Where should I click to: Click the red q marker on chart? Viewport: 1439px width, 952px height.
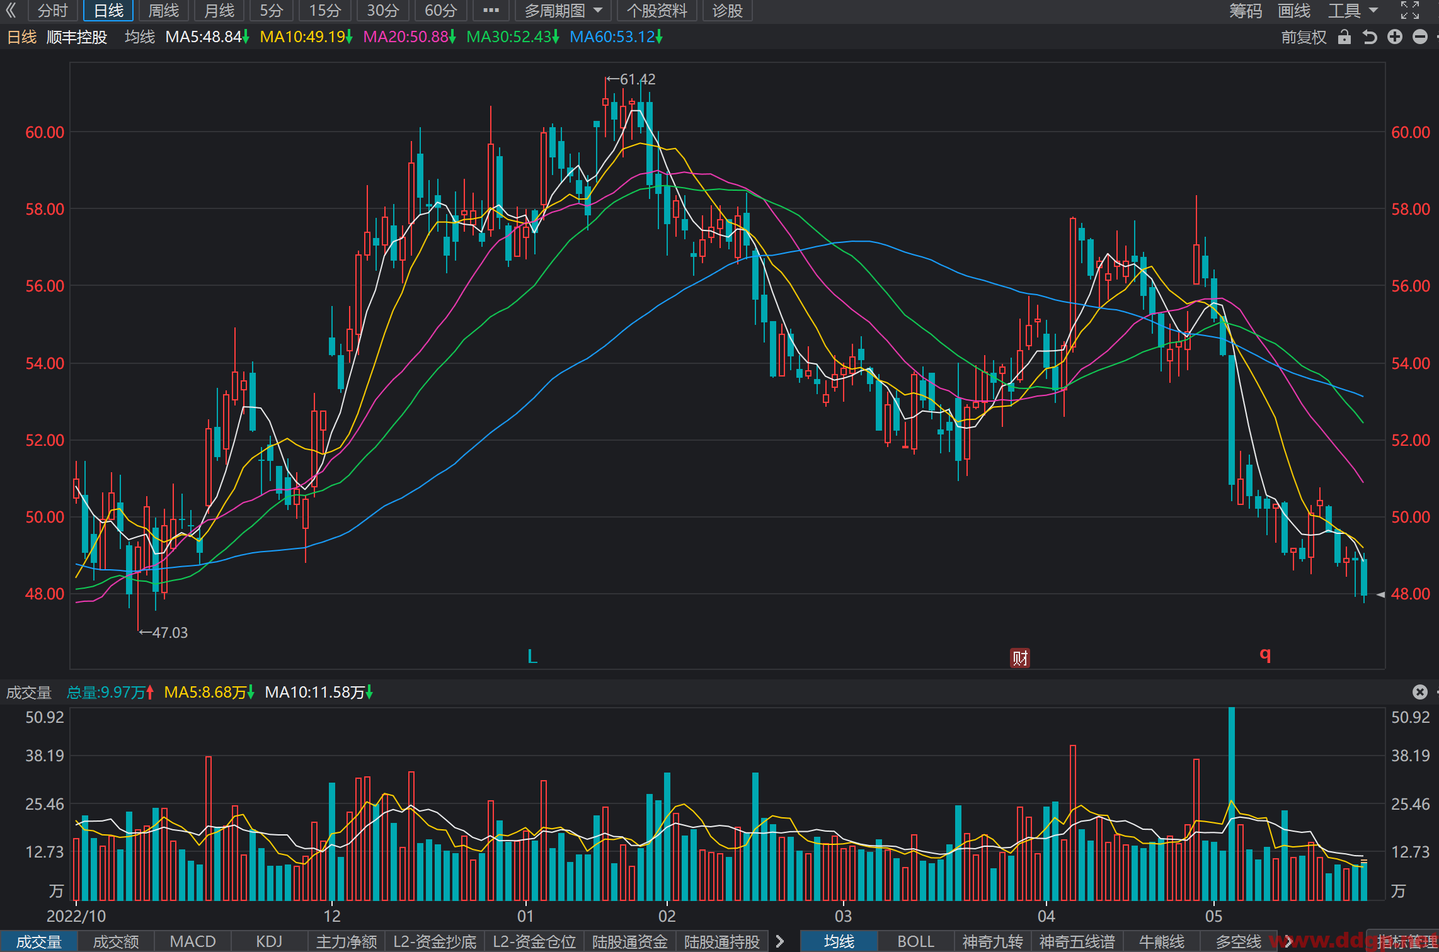[x=1264, y=654]
